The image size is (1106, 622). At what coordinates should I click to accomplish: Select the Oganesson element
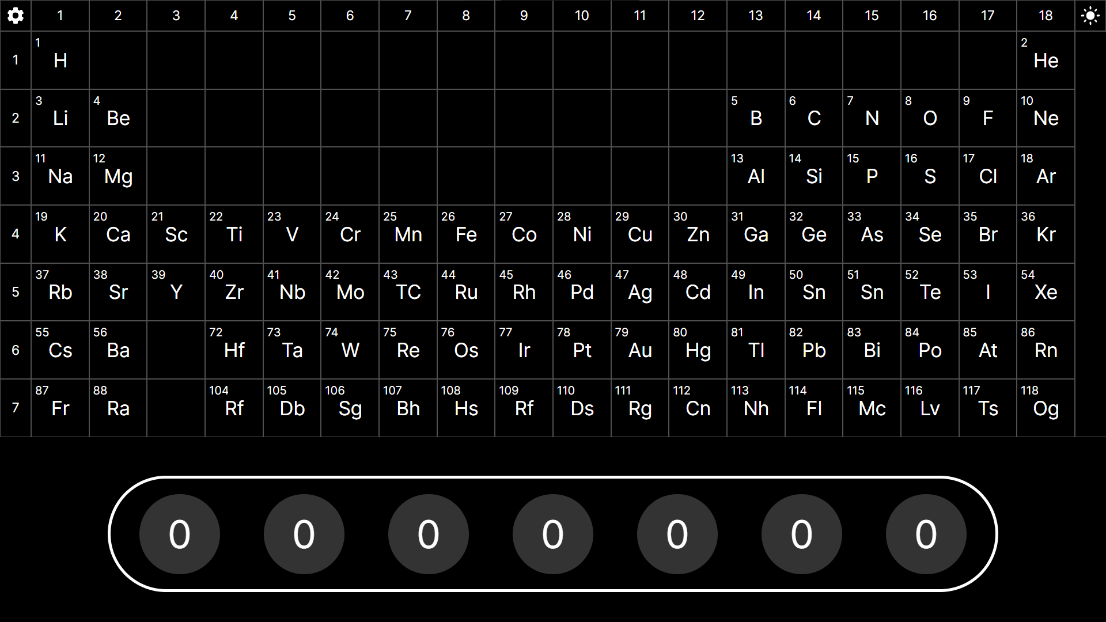click(x=1046, y=408)
